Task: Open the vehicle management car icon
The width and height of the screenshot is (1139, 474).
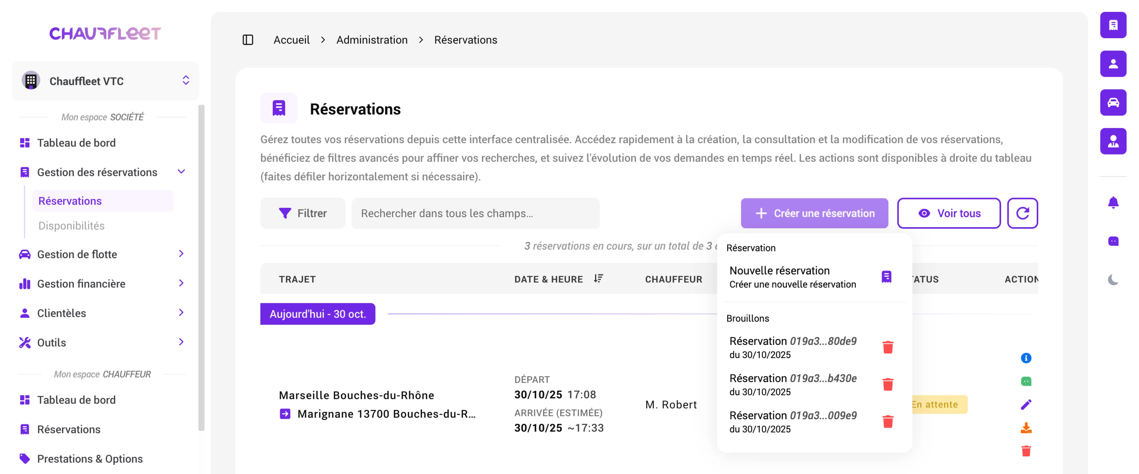Action: [1113, 102]
